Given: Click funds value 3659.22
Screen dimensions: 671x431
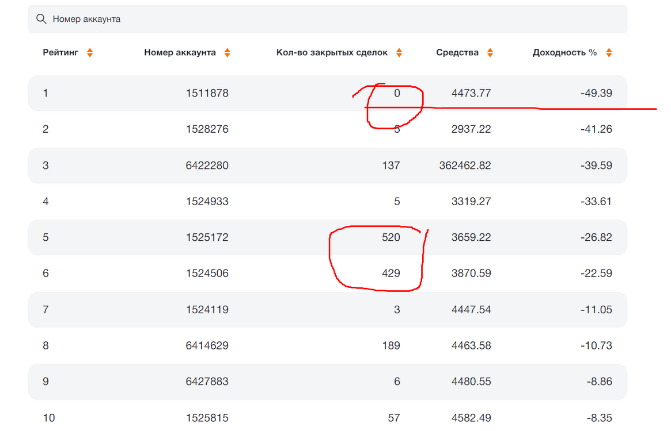Looking at the screenshot, I should pyautogui.click(x=471, y=237).
